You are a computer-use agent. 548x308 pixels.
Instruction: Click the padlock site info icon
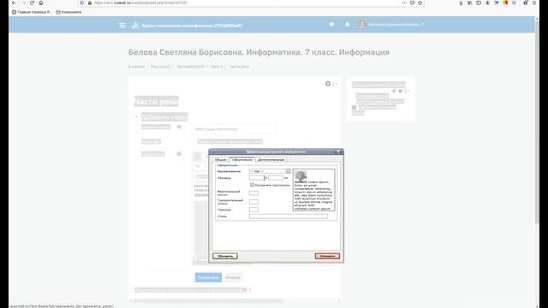pos(90,3)
